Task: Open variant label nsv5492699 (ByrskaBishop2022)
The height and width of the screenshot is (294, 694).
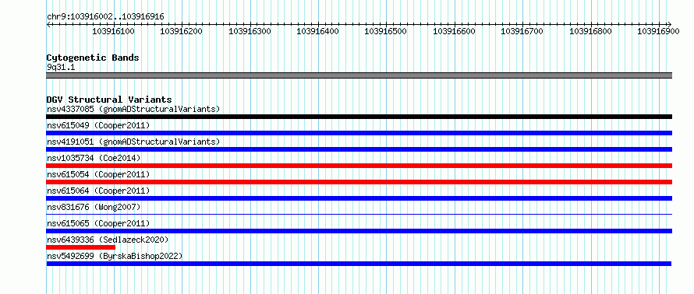Action: [115, 256]
